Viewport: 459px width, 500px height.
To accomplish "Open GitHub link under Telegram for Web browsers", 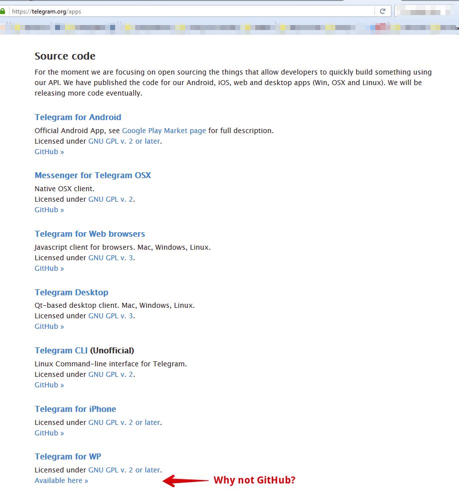I will click(x=49, y=268).
